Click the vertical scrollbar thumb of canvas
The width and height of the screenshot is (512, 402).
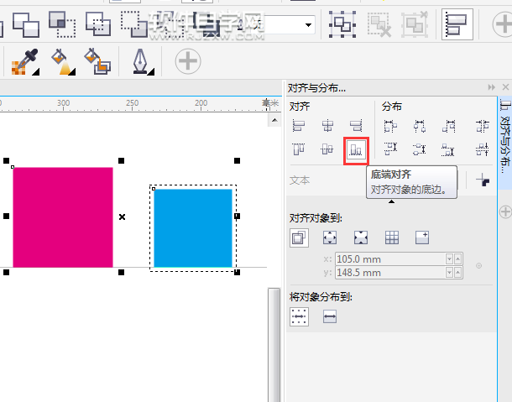point(274,345)
